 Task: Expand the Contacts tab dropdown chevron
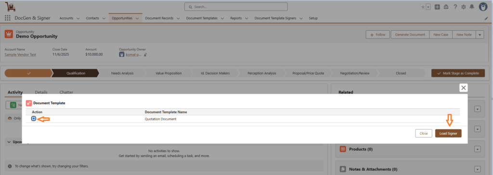click(104, 18)
